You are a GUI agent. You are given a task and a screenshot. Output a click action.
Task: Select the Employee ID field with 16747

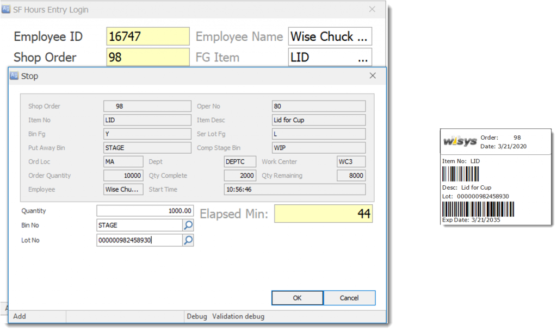(148, 36)
